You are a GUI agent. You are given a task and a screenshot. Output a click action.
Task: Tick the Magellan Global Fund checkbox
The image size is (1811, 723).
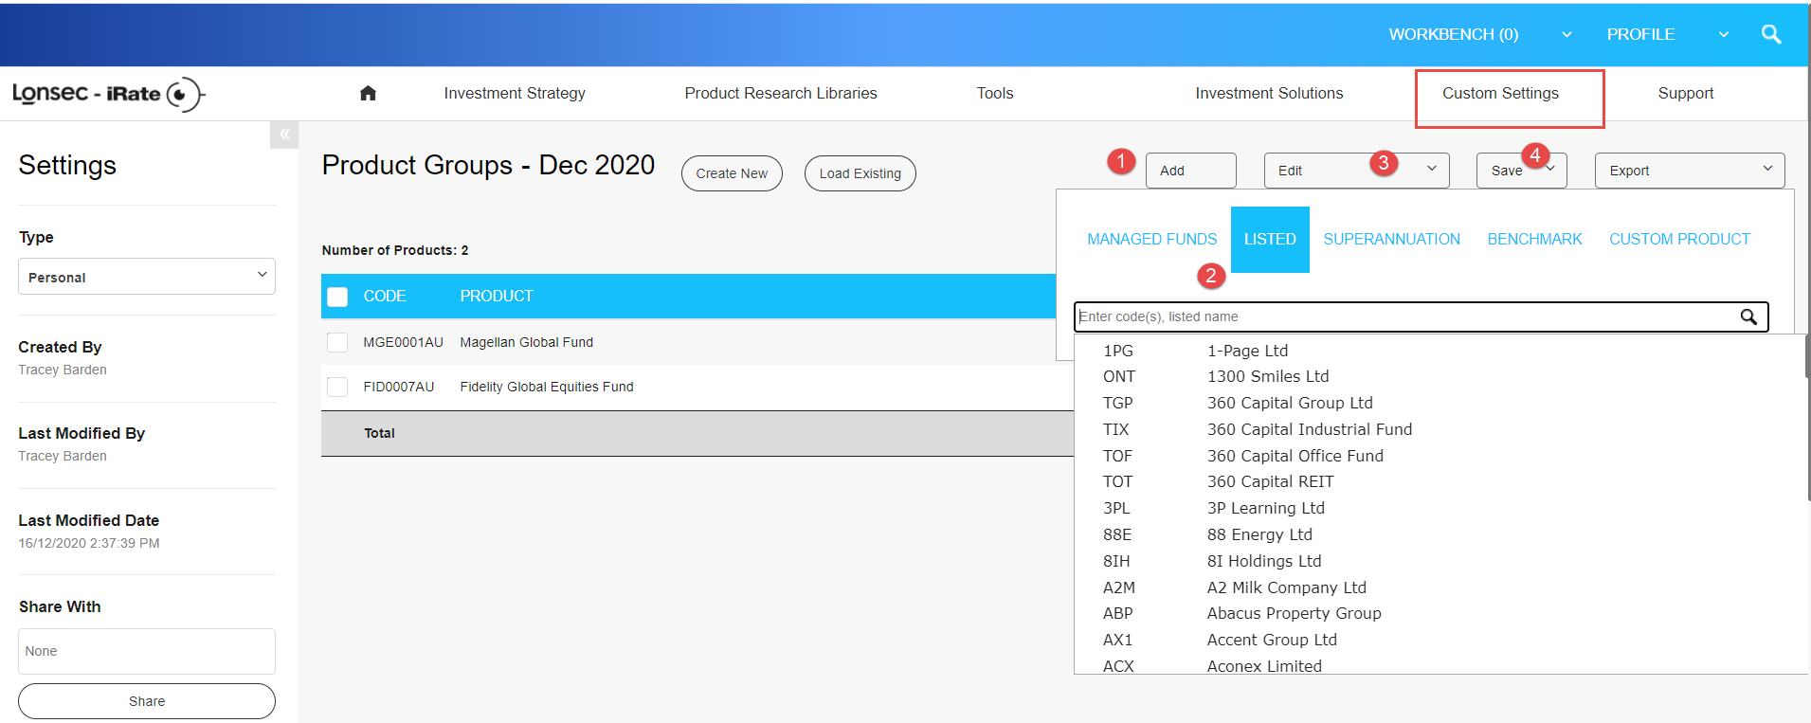[x=337, y=342]
